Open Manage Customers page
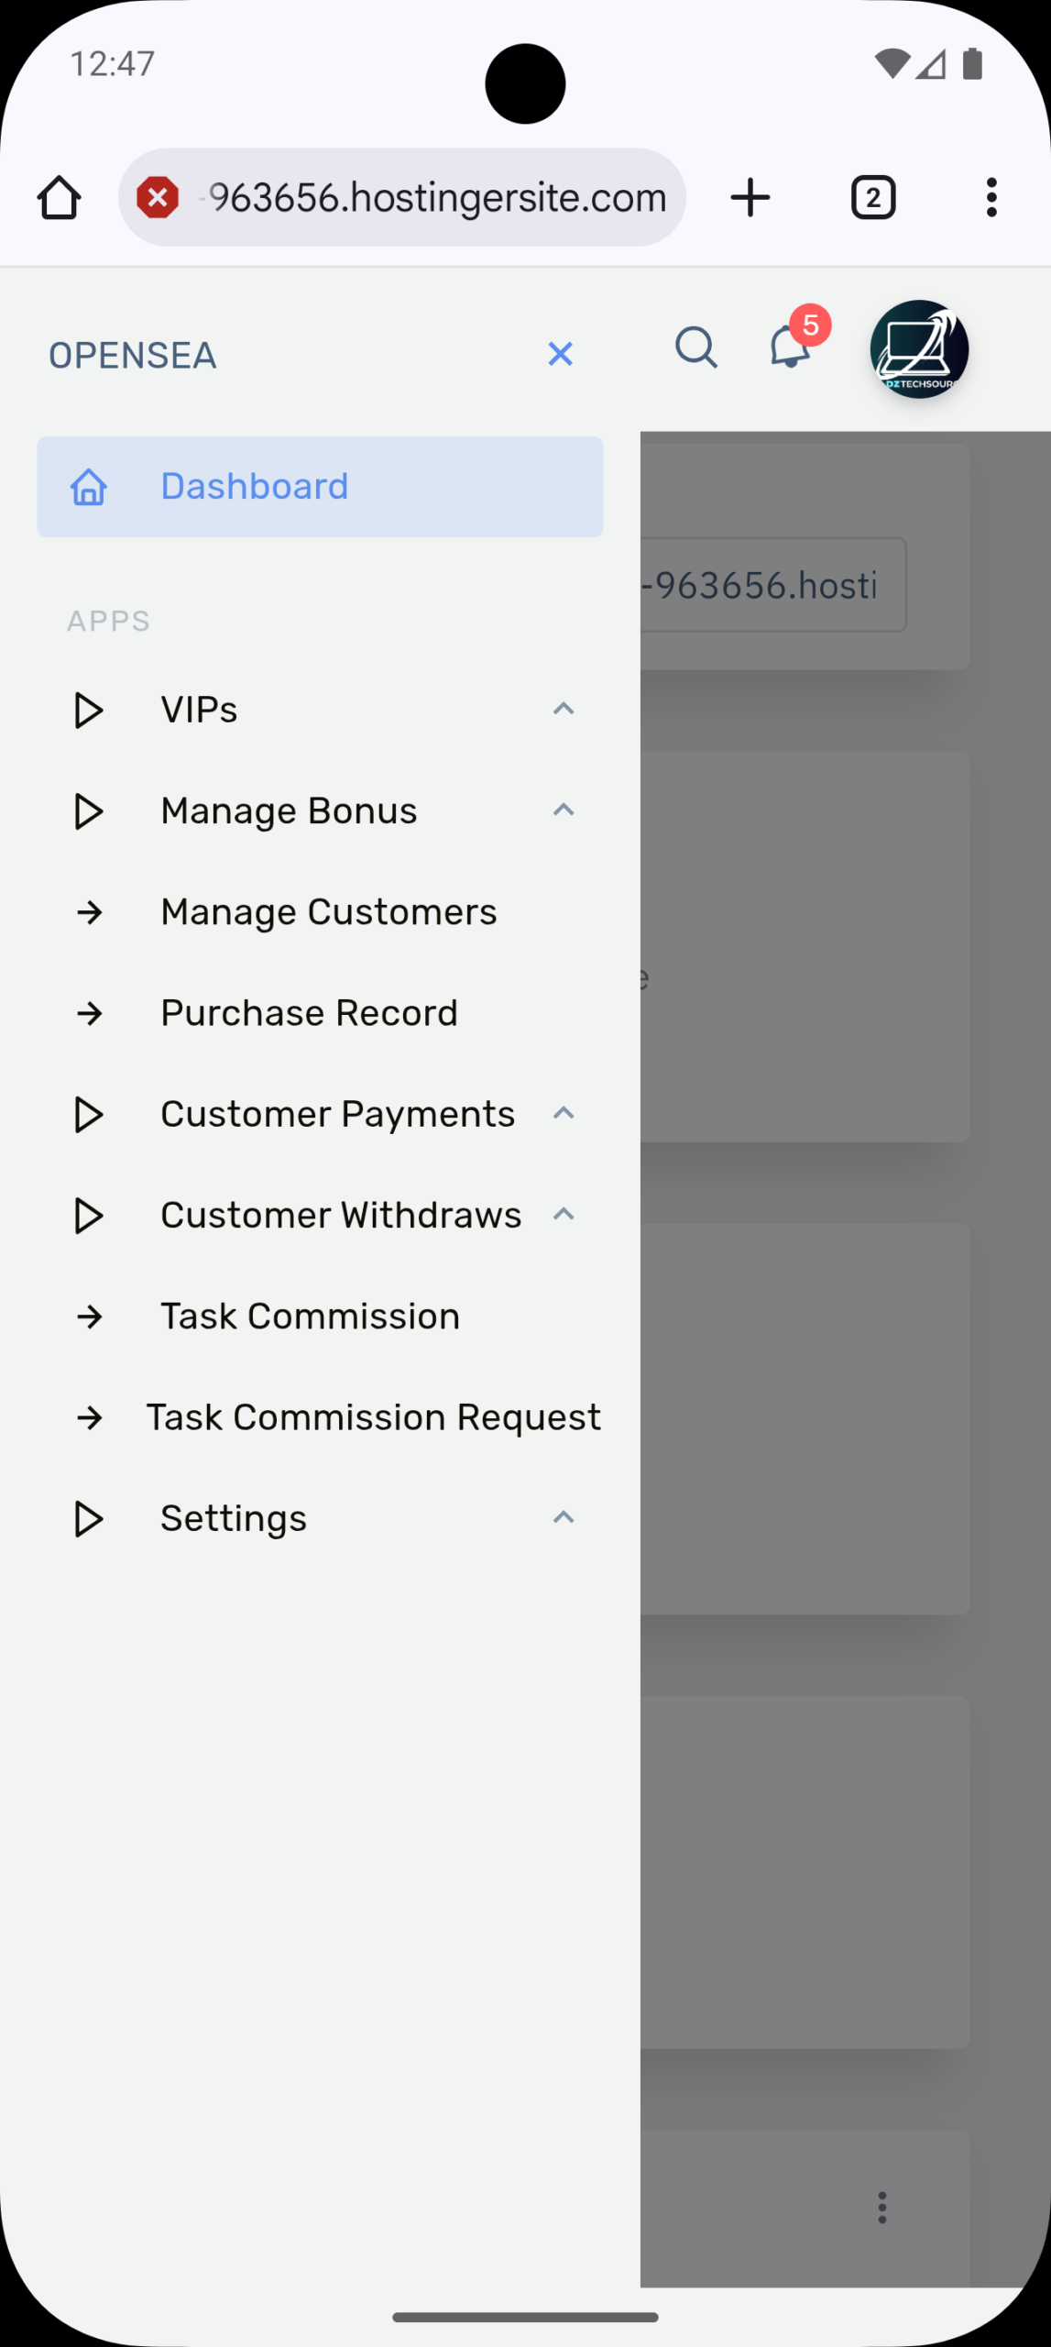Screen dimensions: 1051x2347 (328, 912)
